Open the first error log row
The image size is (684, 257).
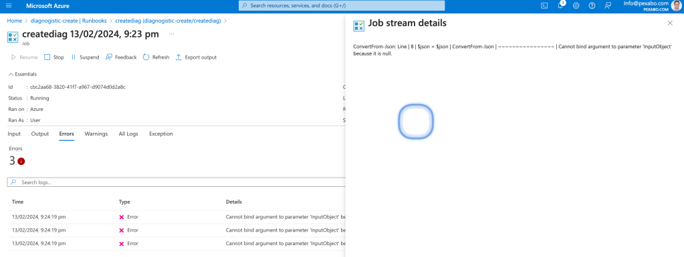177,216
